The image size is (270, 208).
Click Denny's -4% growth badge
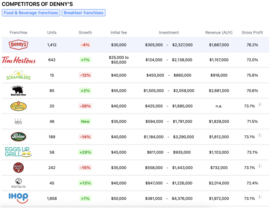[x=85, y=45]
